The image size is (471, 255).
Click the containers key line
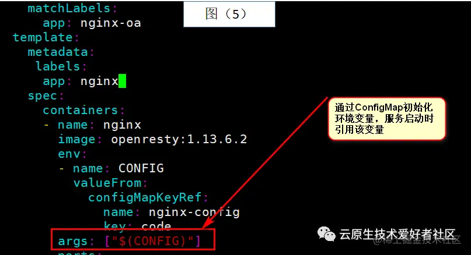(84, 110)
